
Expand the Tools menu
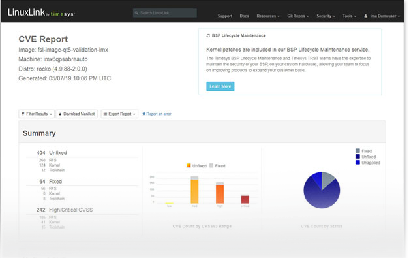349,16
